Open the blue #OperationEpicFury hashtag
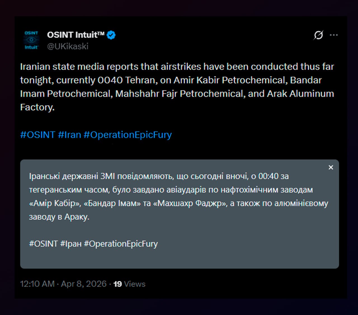This screenshot has height=315, width=358. 128,135
